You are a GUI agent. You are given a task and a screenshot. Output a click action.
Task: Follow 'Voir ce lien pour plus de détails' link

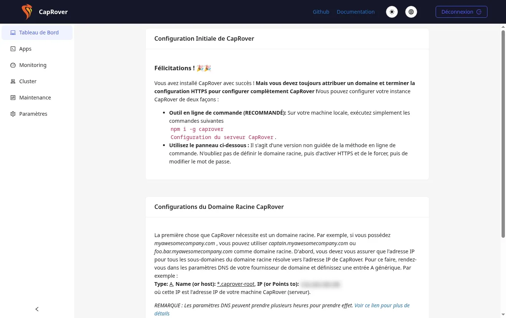282,309
